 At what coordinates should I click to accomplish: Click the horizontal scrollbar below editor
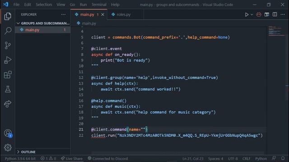(178, 153)
